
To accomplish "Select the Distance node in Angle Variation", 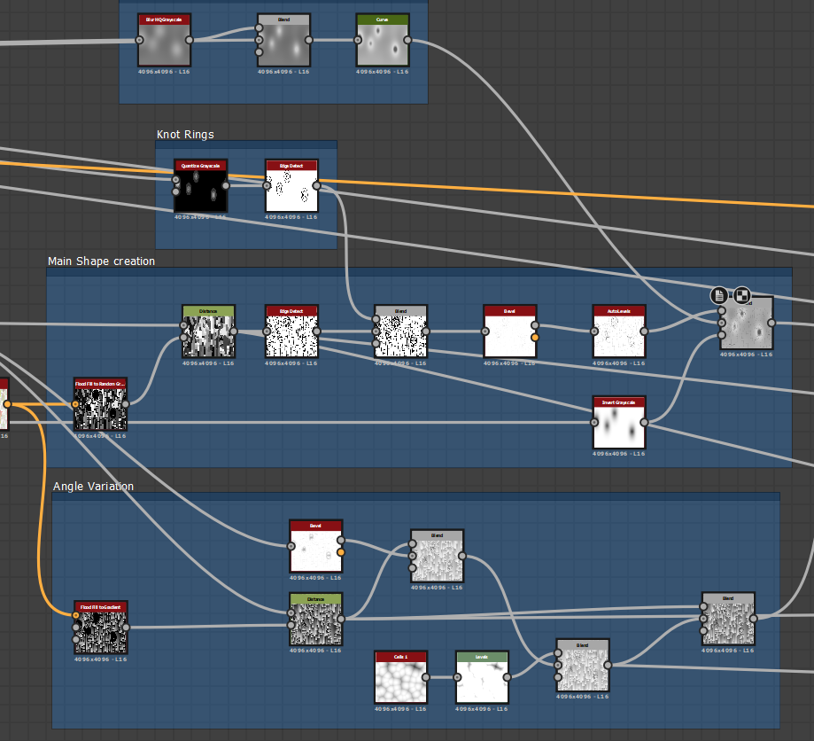I will point(315,620).
